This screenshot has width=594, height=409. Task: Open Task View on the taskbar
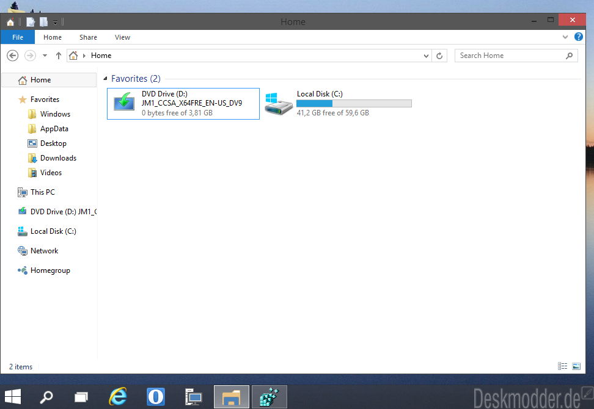point(81,397)
